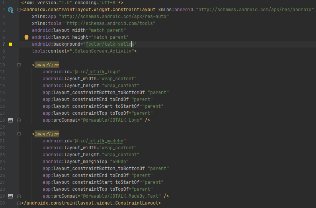Click fold end marker on line 29
Image resolution: width=316 pixels, height=208 pixels.
click(x=19, y=196)
